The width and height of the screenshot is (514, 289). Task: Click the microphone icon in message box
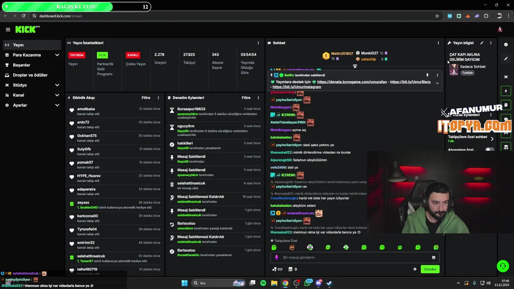click(x=276, y=258)
